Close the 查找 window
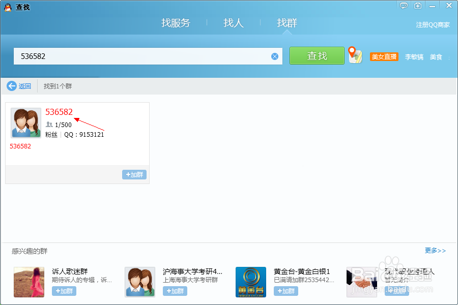The width and height of the screenshot is (458, 305). 449,6
